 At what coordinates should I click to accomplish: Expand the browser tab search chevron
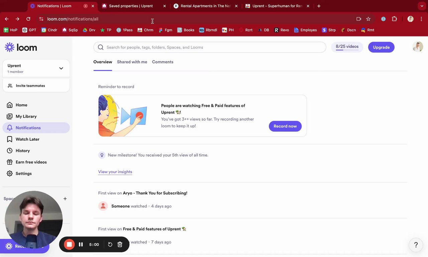click(422, 6)
